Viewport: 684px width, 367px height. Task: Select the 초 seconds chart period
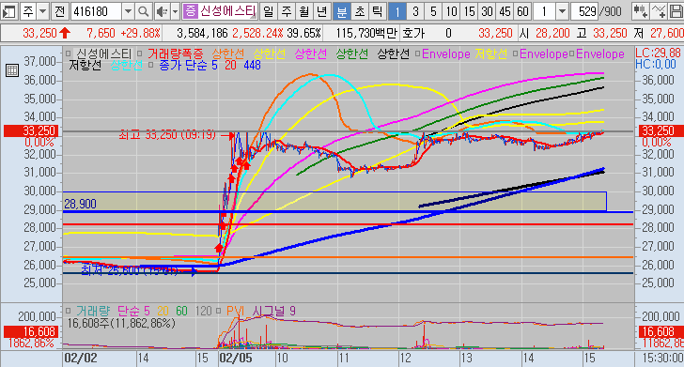(x=360, y=11)
